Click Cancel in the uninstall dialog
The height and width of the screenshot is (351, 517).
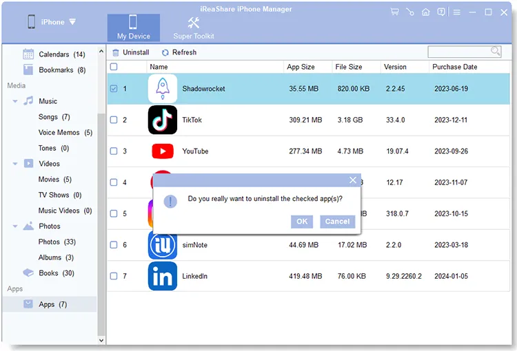(x=337, y=222)
